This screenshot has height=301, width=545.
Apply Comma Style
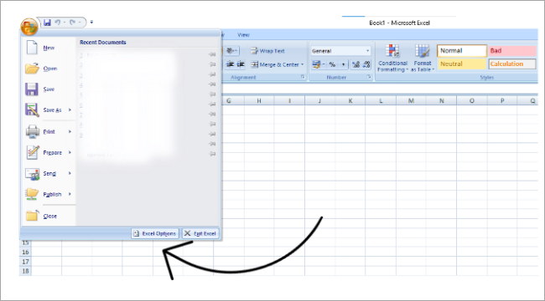tap(343, 64)
